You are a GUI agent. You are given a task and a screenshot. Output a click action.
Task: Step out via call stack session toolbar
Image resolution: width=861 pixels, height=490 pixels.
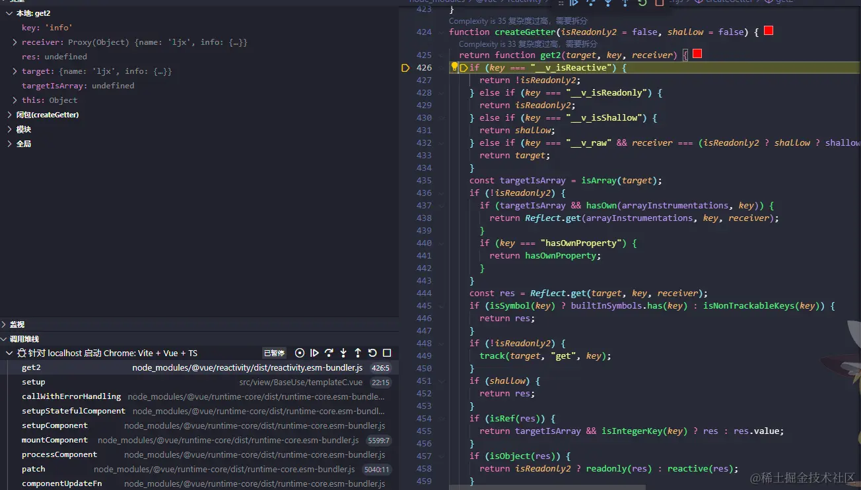[358, 353]
